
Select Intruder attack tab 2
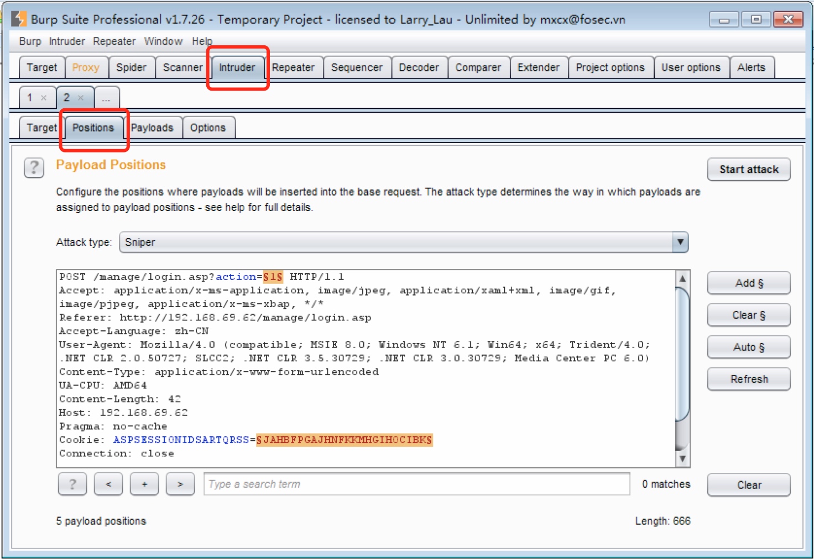coord(67,98)
